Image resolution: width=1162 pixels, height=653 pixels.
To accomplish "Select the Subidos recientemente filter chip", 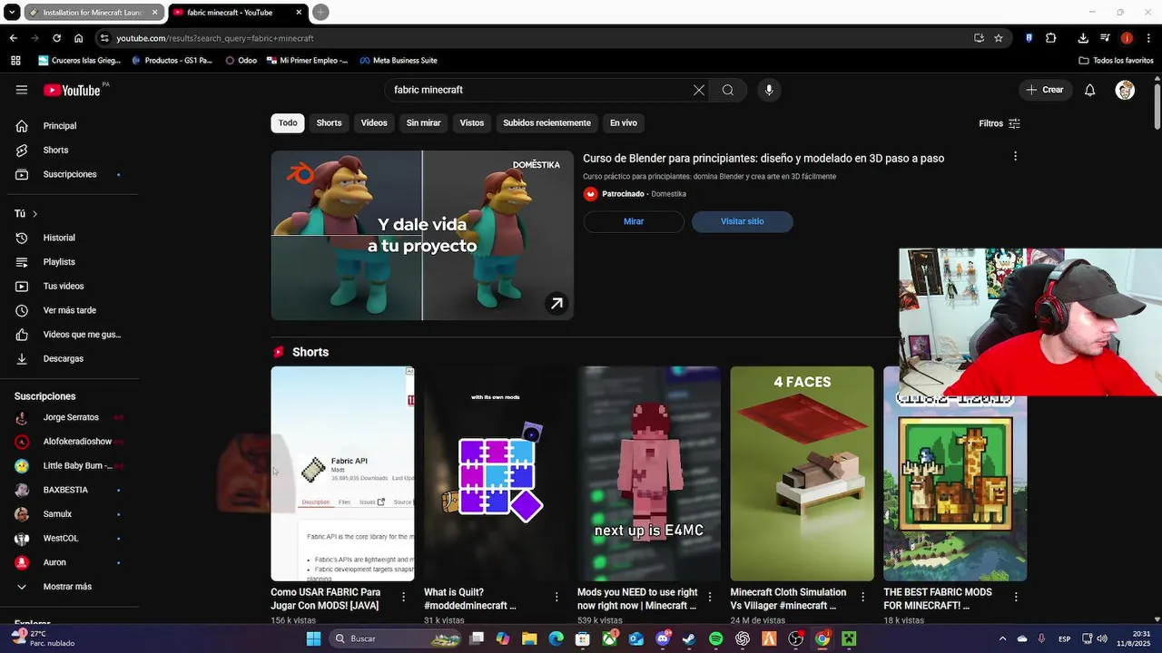I will tap(547, 123).
